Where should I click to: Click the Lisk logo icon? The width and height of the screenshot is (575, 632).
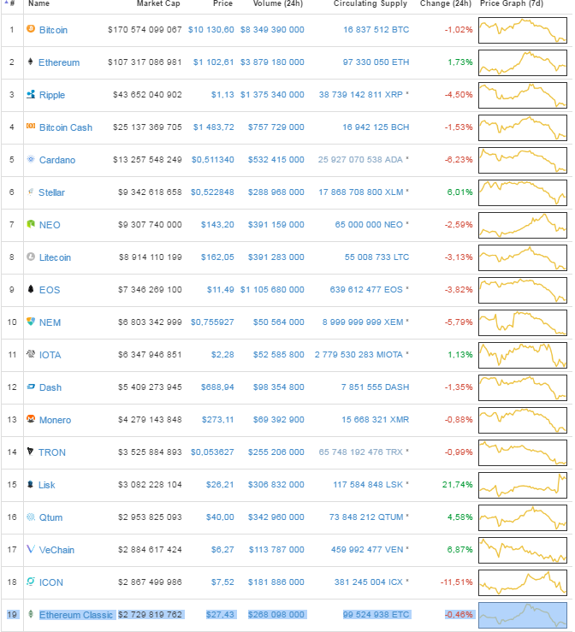tap(31, 485)
